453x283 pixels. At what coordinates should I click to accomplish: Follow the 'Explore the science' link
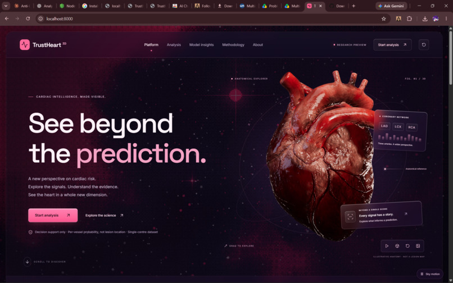pyautogui.click(x=105, y=216)
